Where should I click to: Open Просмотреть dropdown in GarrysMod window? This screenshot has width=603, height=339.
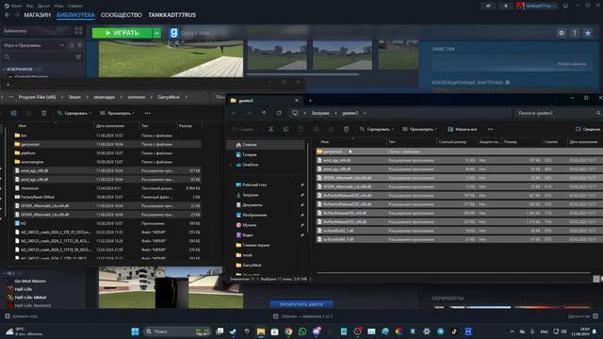coord(117,113)
